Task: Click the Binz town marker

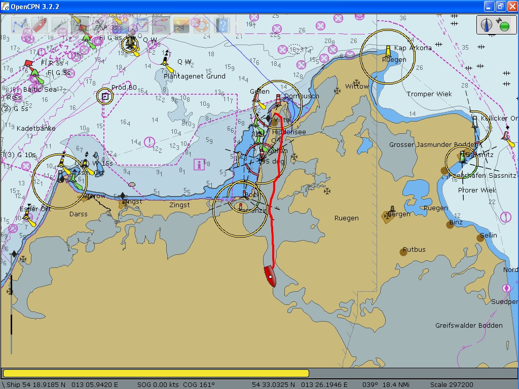Action: pos(450,225)
